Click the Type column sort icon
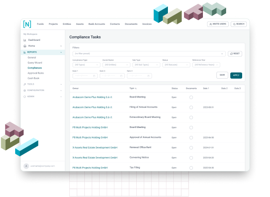 (x=136, y=88)
